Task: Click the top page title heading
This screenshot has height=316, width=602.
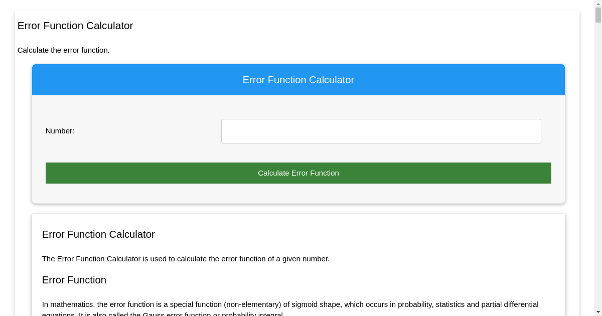Action: pos(75,26)
